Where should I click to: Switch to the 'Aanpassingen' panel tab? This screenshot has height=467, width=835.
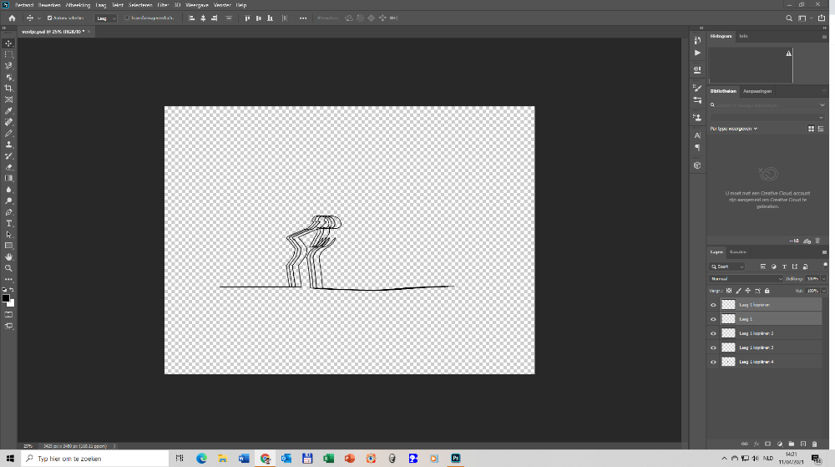(757, 91)
